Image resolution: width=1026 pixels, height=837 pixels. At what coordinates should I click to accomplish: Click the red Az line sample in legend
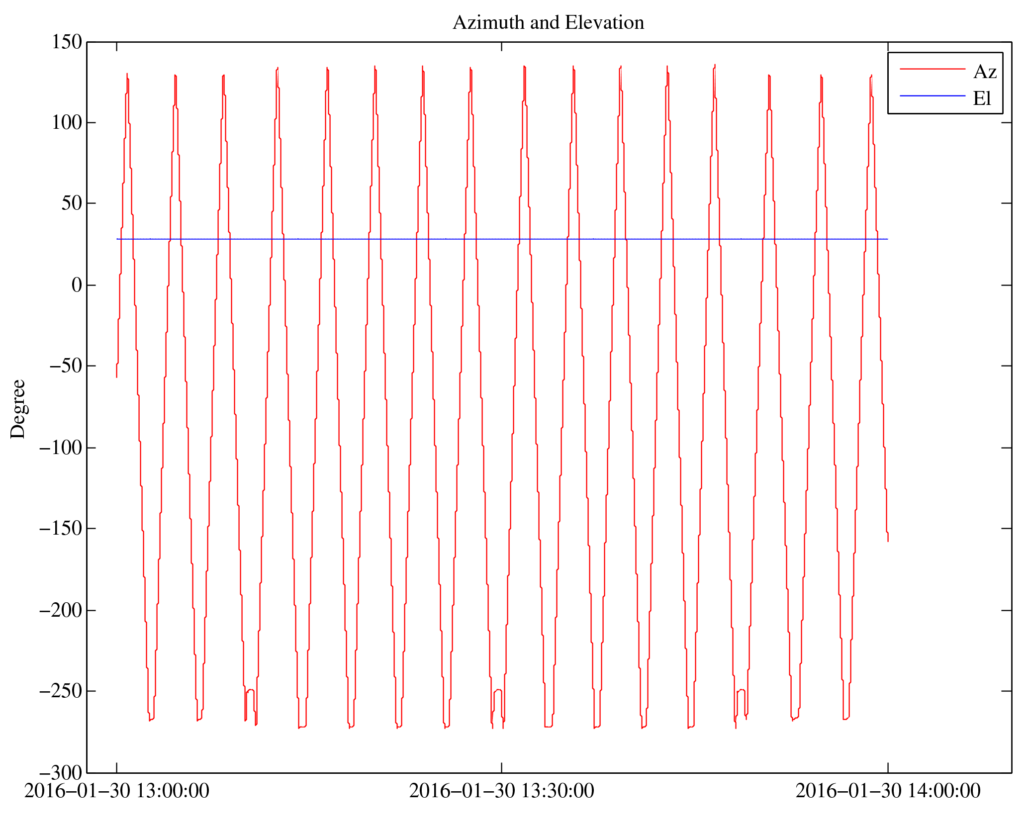click(932, 69)
